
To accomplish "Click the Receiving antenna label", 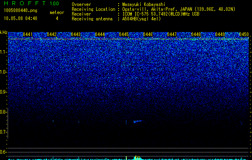I will click(x=92, y=19).
